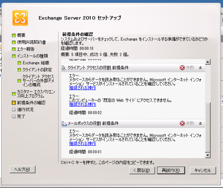The height and width of the screenshot is (188, 223).
Task: Click the green marker beside インストールの種類
Action: 14,56
